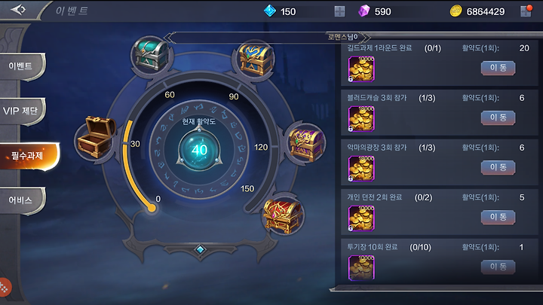Click the plus icon next to blue diamonds
The image size is (543, 305).
(x=339, y=11)
